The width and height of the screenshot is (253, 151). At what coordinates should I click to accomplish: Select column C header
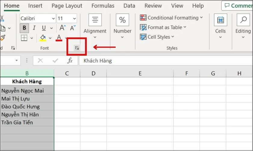point(67,73)
